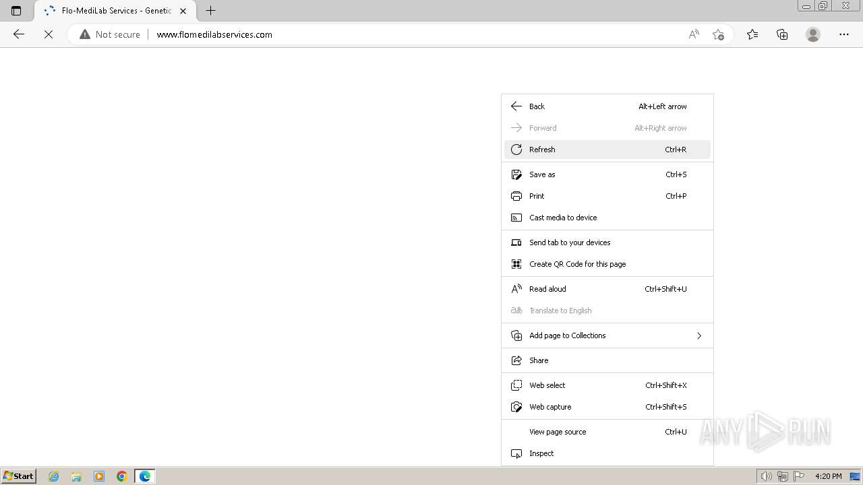Choose View page source
The image size is (863, 485).
(607, 432)
